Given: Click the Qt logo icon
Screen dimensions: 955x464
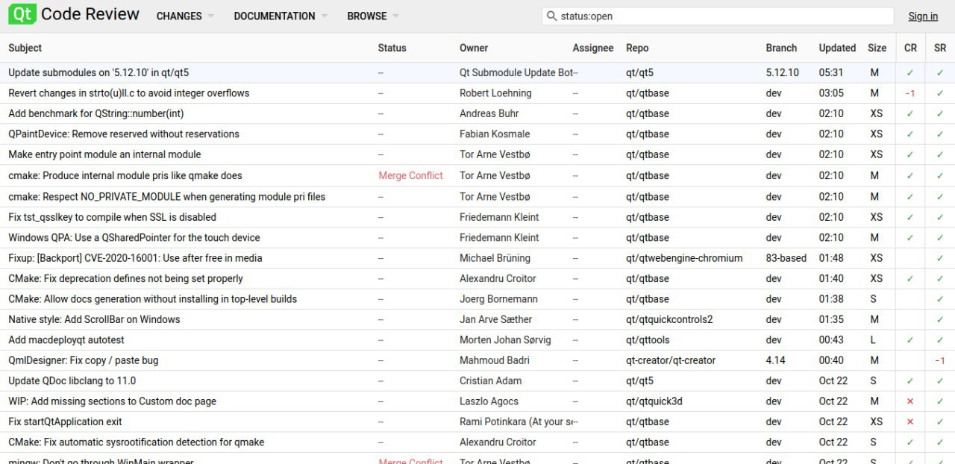Looking at the screenshot, I should coord(22,14).
